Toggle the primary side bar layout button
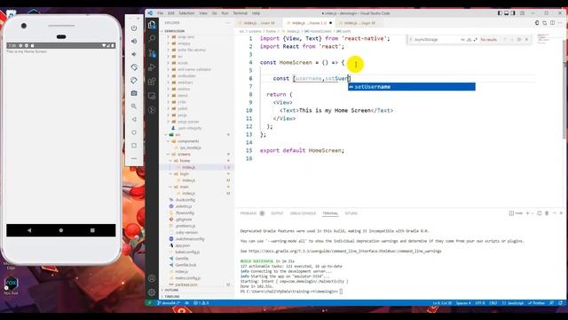Image resolution: width=568 pixels, height=320 pixels. point(500,13)
